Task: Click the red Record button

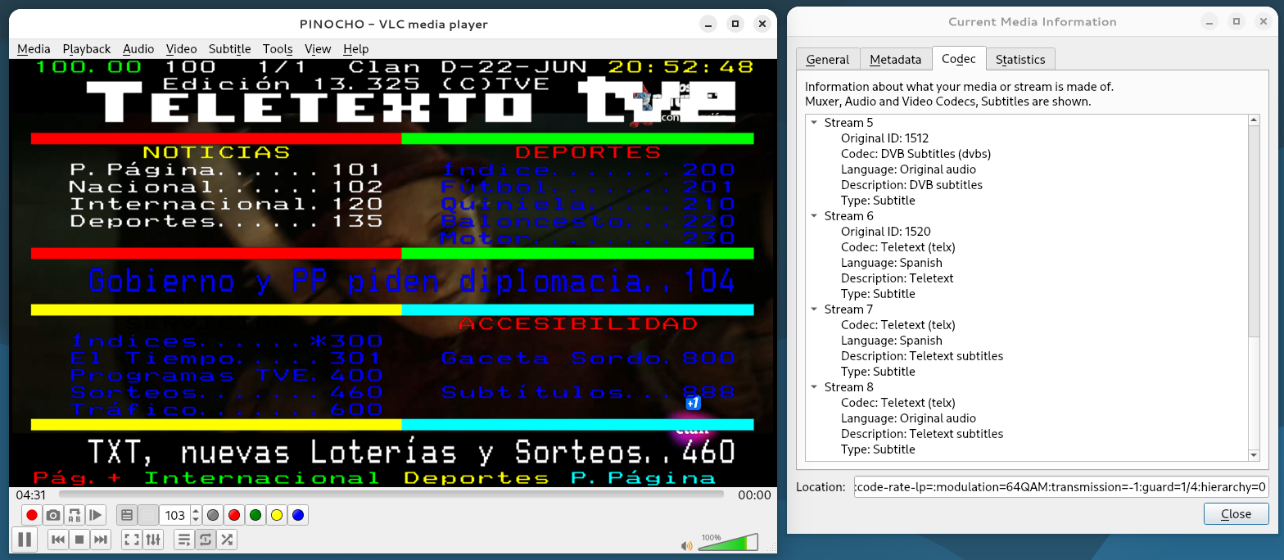Action: pyautogui.click(x=32, y=515)
